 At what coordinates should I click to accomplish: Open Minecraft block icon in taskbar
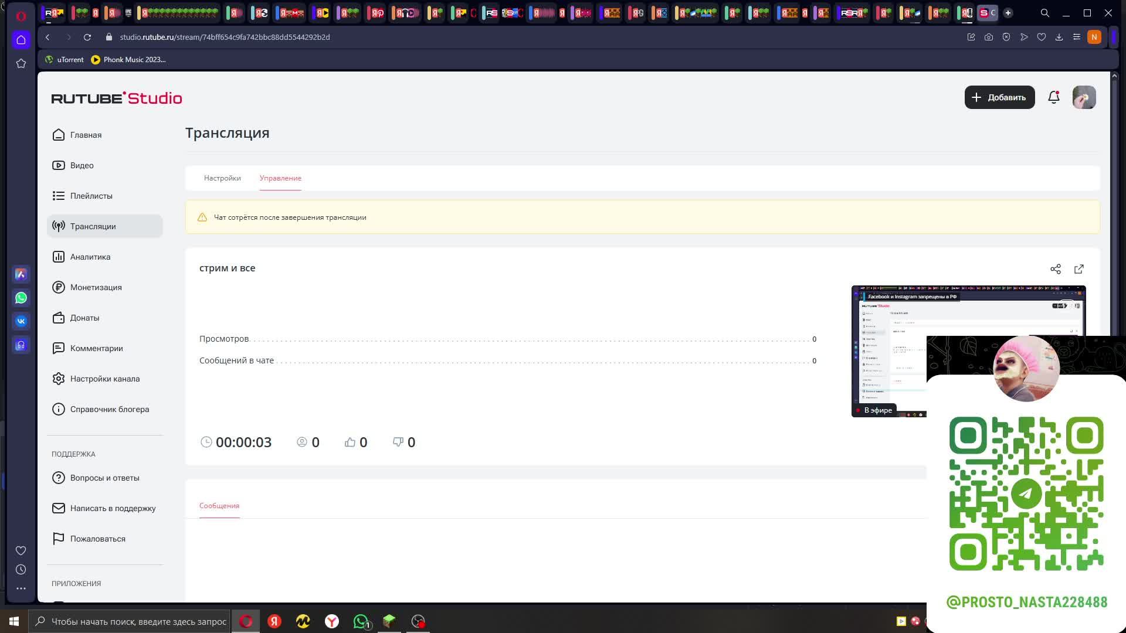(389, 621)
